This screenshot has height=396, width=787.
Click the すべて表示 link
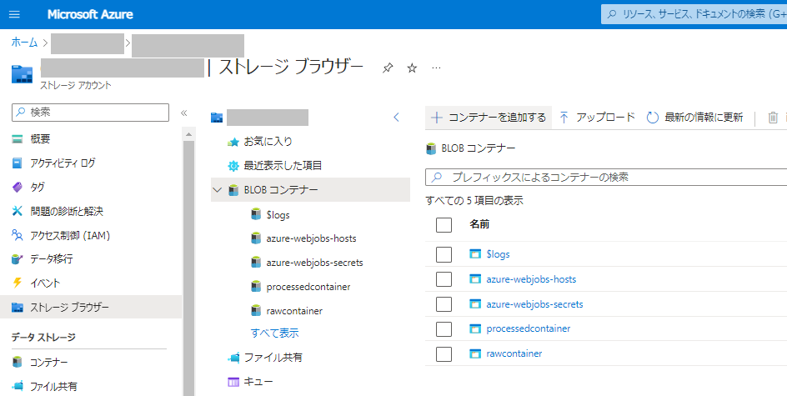coord(275,333)
